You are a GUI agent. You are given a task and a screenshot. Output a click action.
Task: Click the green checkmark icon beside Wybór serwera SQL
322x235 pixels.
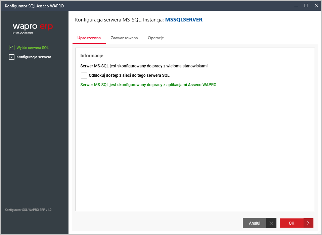12,48
